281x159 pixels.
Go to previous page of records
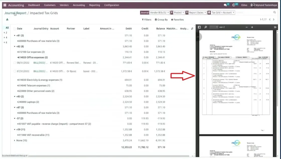pos(270,19)
